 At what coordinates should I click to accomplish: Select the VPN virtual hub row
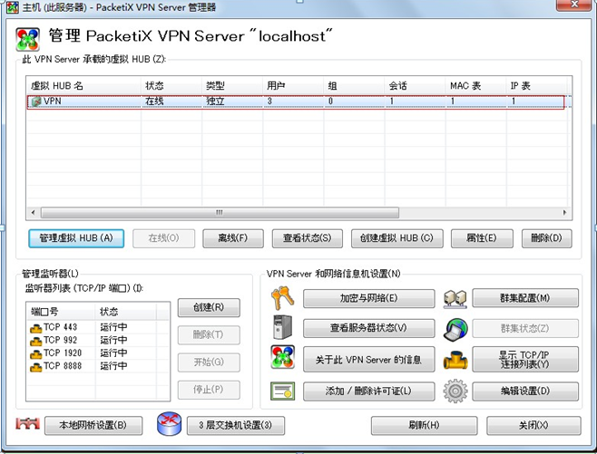click(296, 101)
